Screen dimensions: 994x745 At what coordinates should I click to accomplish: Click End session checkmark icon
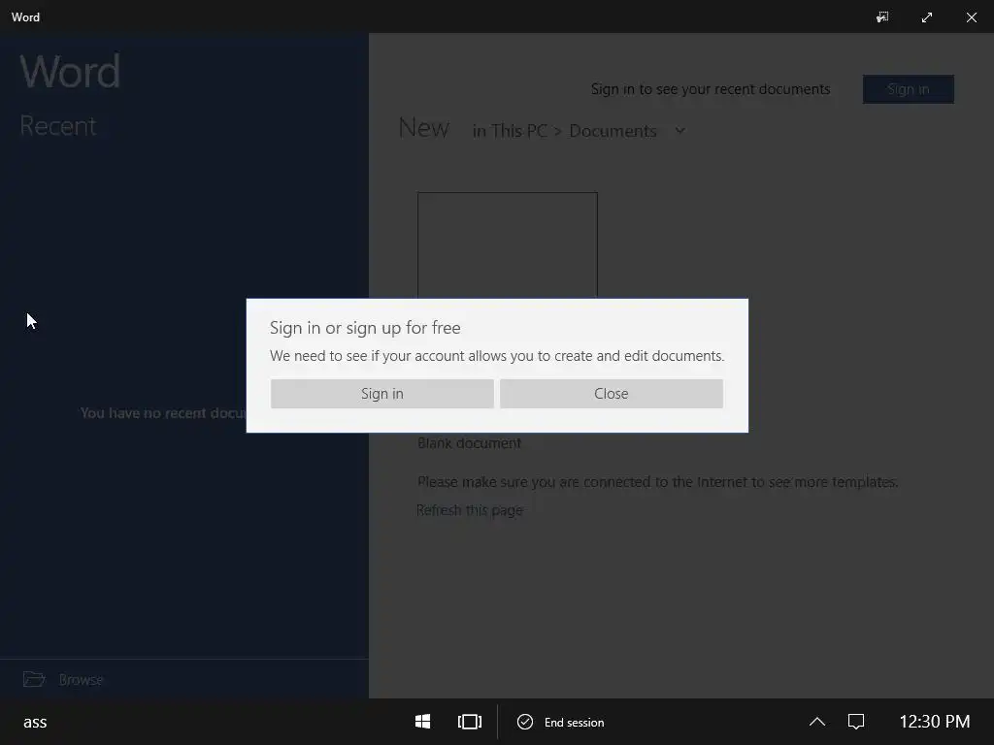(525, 722)
